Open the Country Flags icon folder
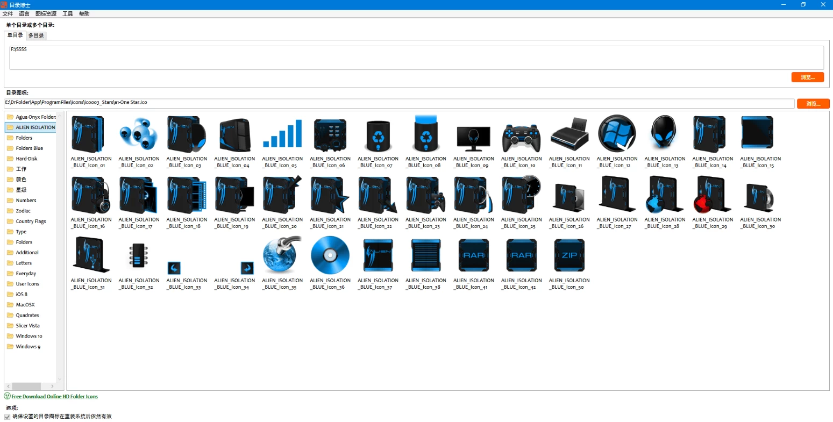Image resolution: width=833 pixels, height=422 pixels. tap(31, 221)
